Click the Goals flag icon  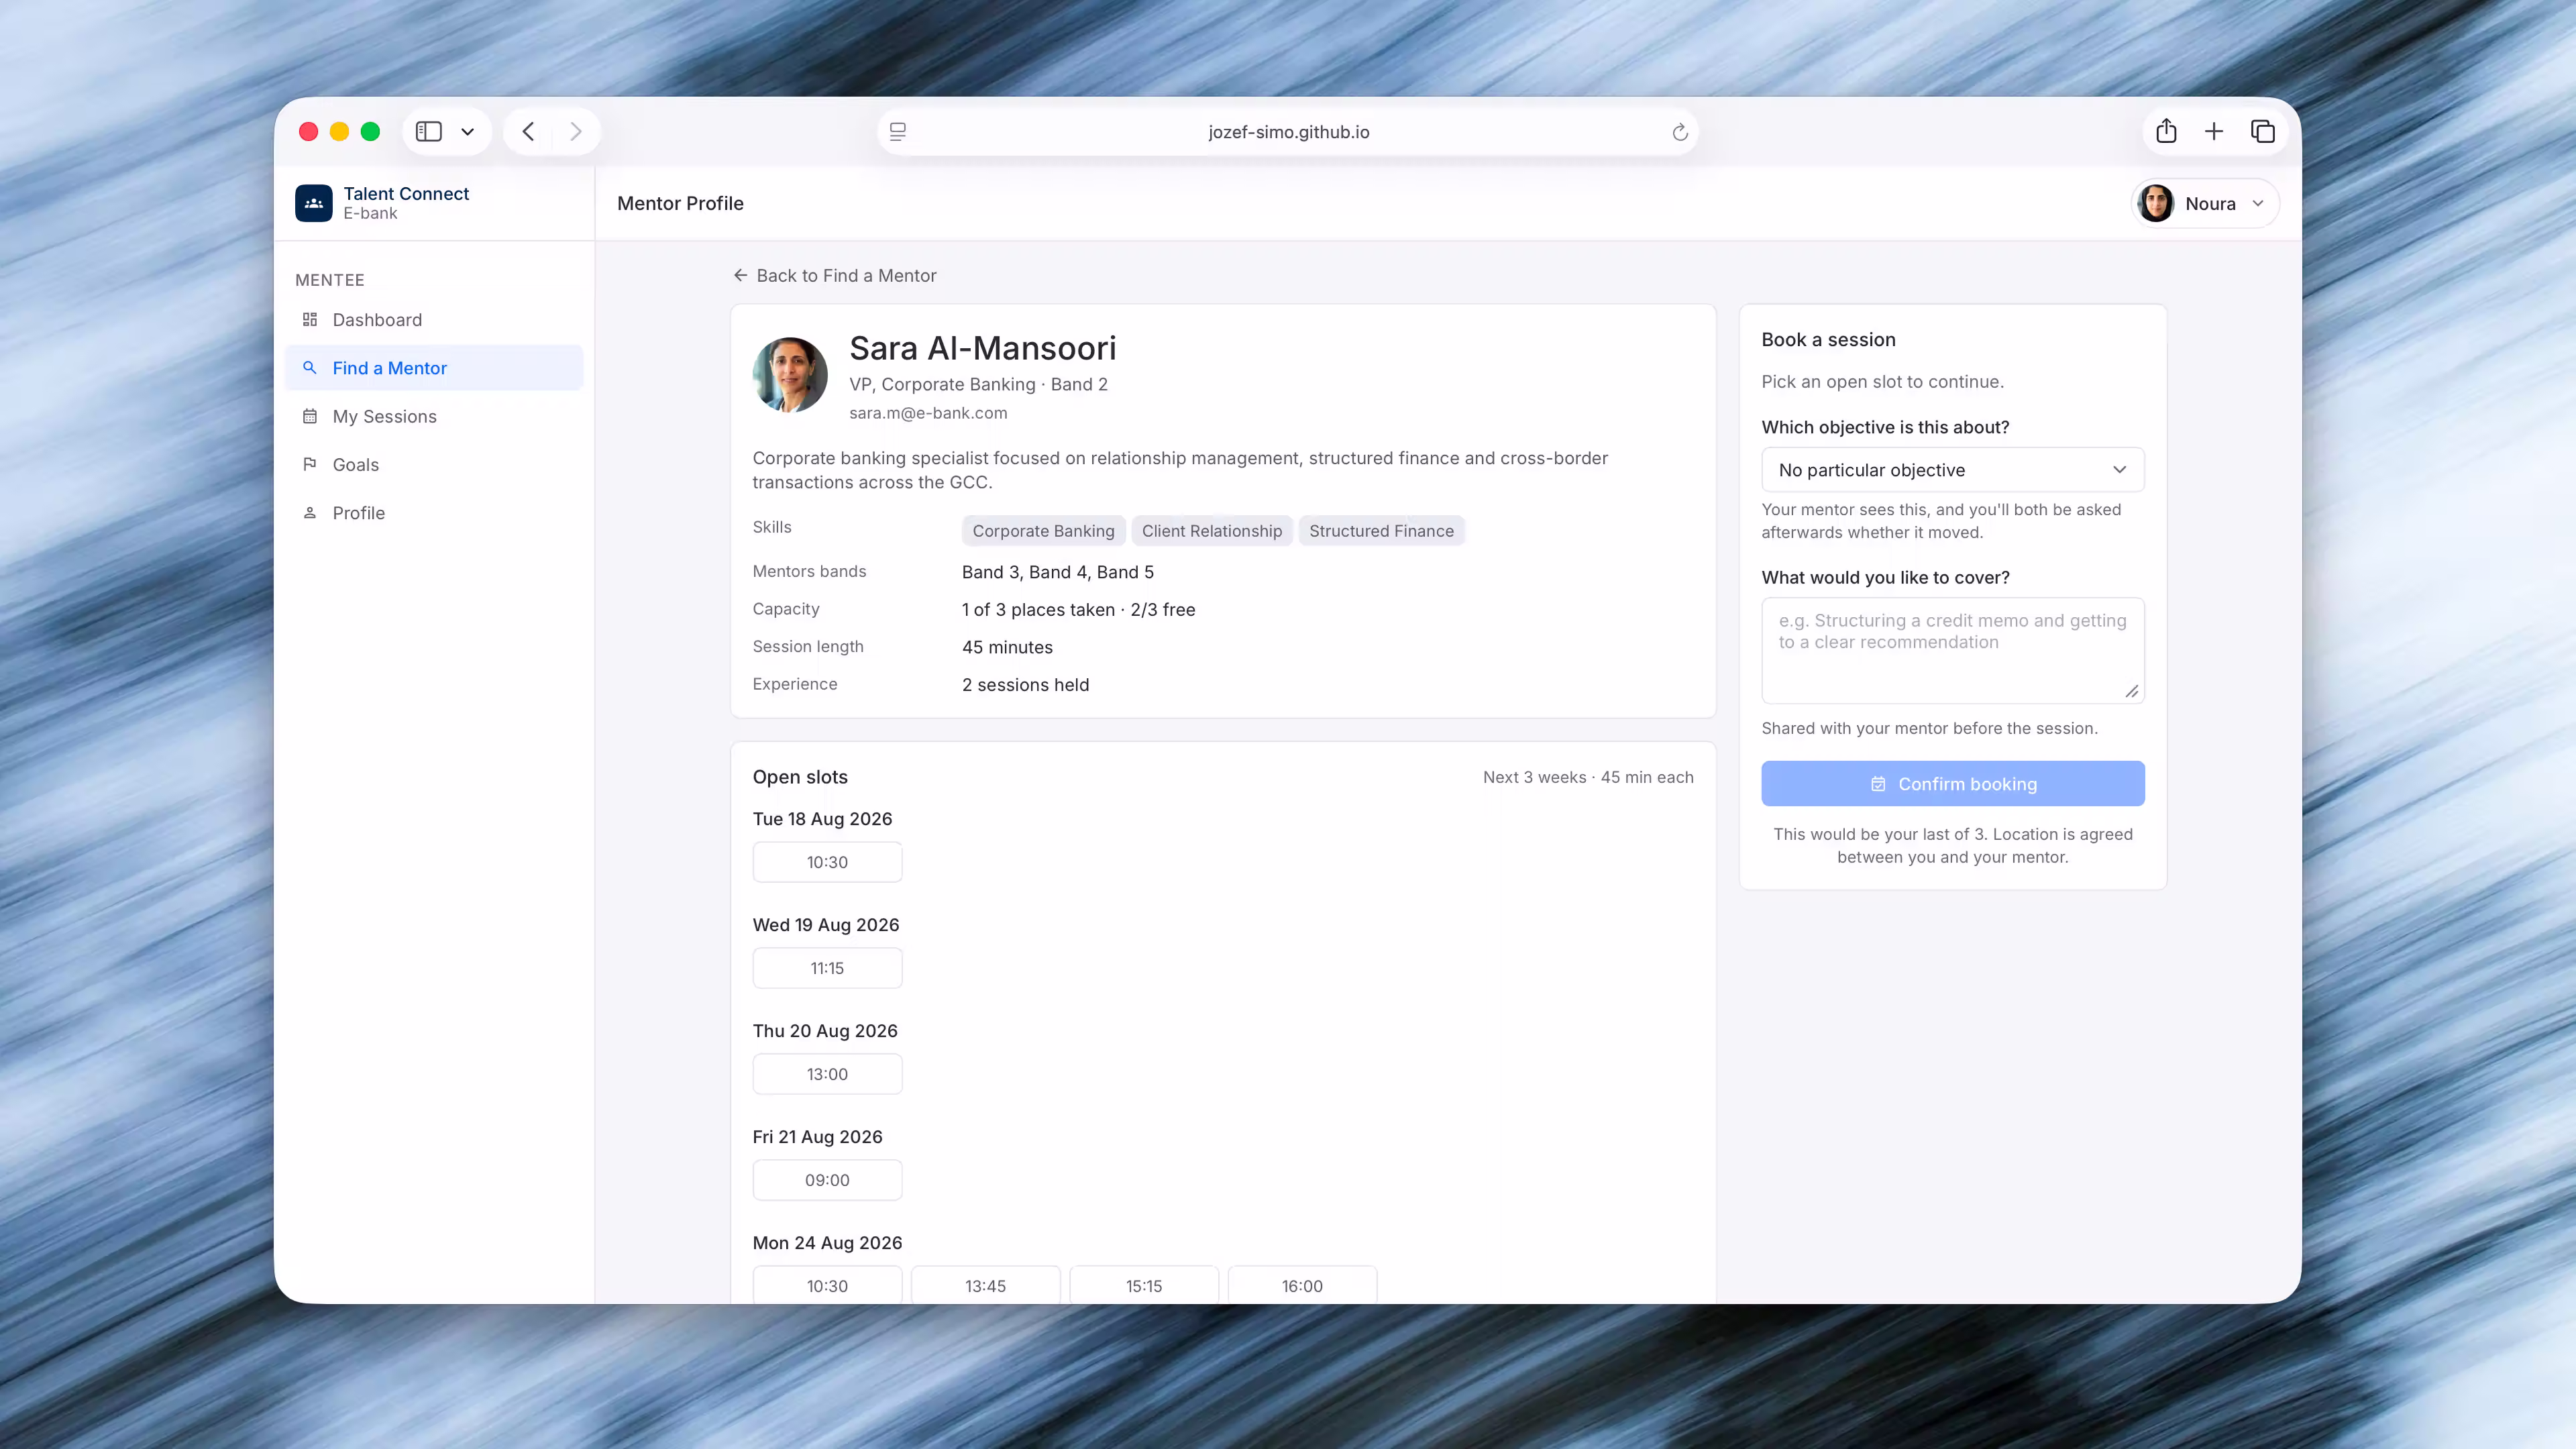pyautogui.click(x=310, y=464)
